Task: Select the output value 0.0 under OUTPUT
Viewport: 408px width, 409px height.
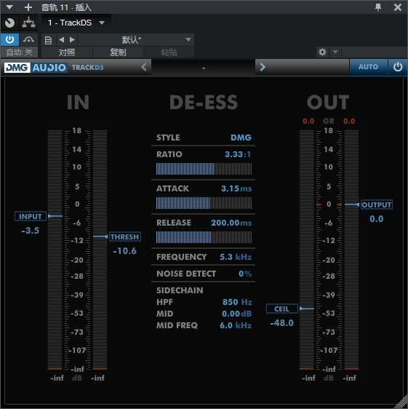Action: point(377,219)
